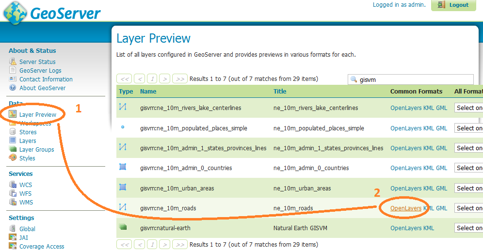Viewport: 483px width, 251px height.
Task: Open All Formats dropdown for natural-earth
Action: click(468, 228)
